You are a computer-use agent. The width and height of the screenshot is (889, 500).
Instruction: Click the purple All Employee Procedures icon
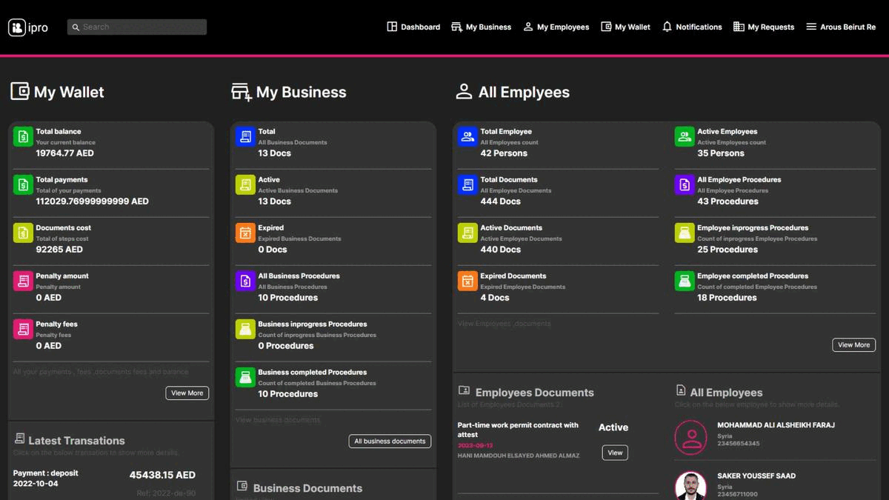coord(685,185)
